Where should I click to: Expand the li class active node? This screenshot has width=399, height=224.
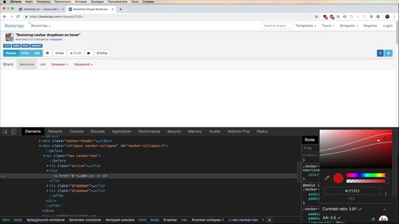(x=47, y=166)
